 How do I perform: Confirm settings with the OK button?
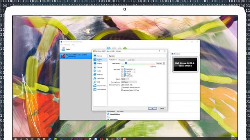click(152, 108)
